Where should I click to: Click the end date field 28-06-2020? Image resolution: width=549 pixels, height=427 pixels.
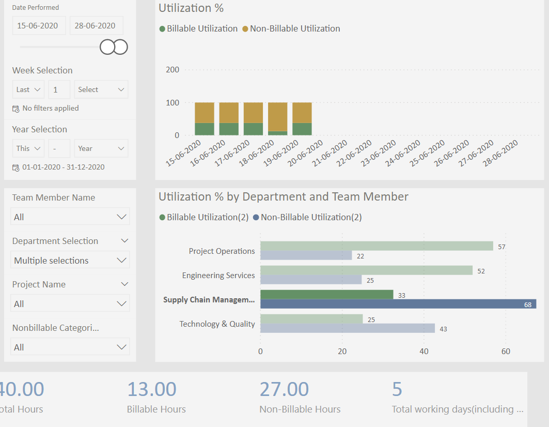click(x=96, y=26)
